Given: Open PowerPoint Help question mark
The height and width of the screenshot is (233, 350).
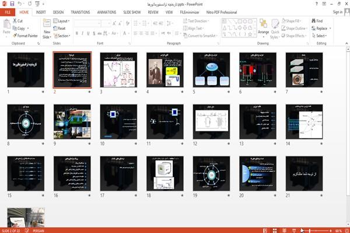Looking at the screenshot, I should 317,4.
